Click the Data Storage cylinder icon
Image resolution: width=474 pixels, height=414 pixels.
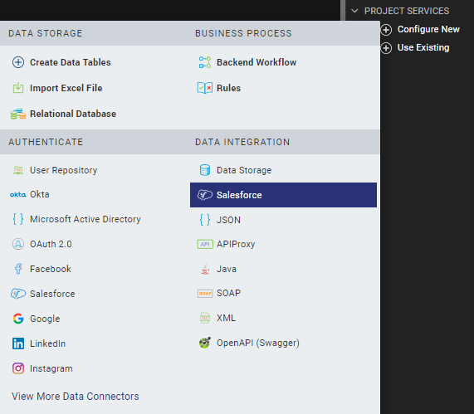point(205,170)
